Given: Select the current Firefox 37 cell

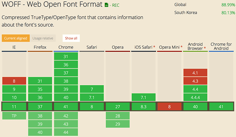Looking at the screenshot, I should click(x=40, y=107).
